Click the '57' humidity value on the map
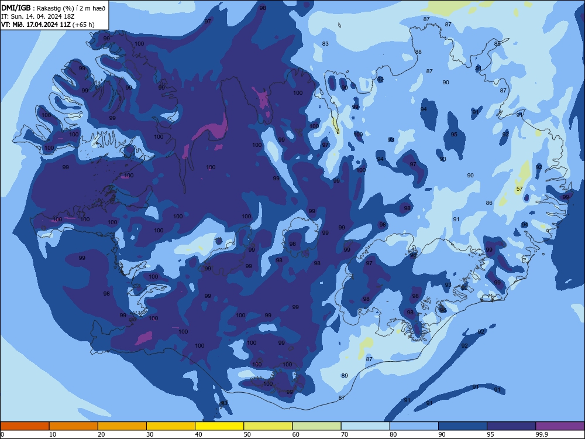The width and height of the screenshot is (585, 439). pyautogui.click(x=519, y=189)
